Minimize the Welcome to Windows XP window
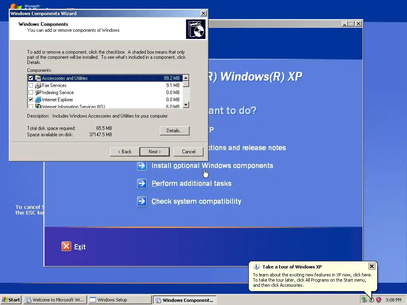The width and height of the screenshot is (407, 305). (x=345, y=23)
